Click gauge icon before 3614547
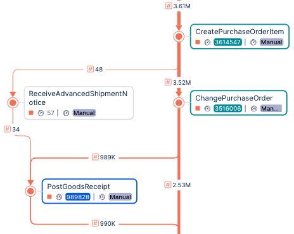 pos(207,42)
